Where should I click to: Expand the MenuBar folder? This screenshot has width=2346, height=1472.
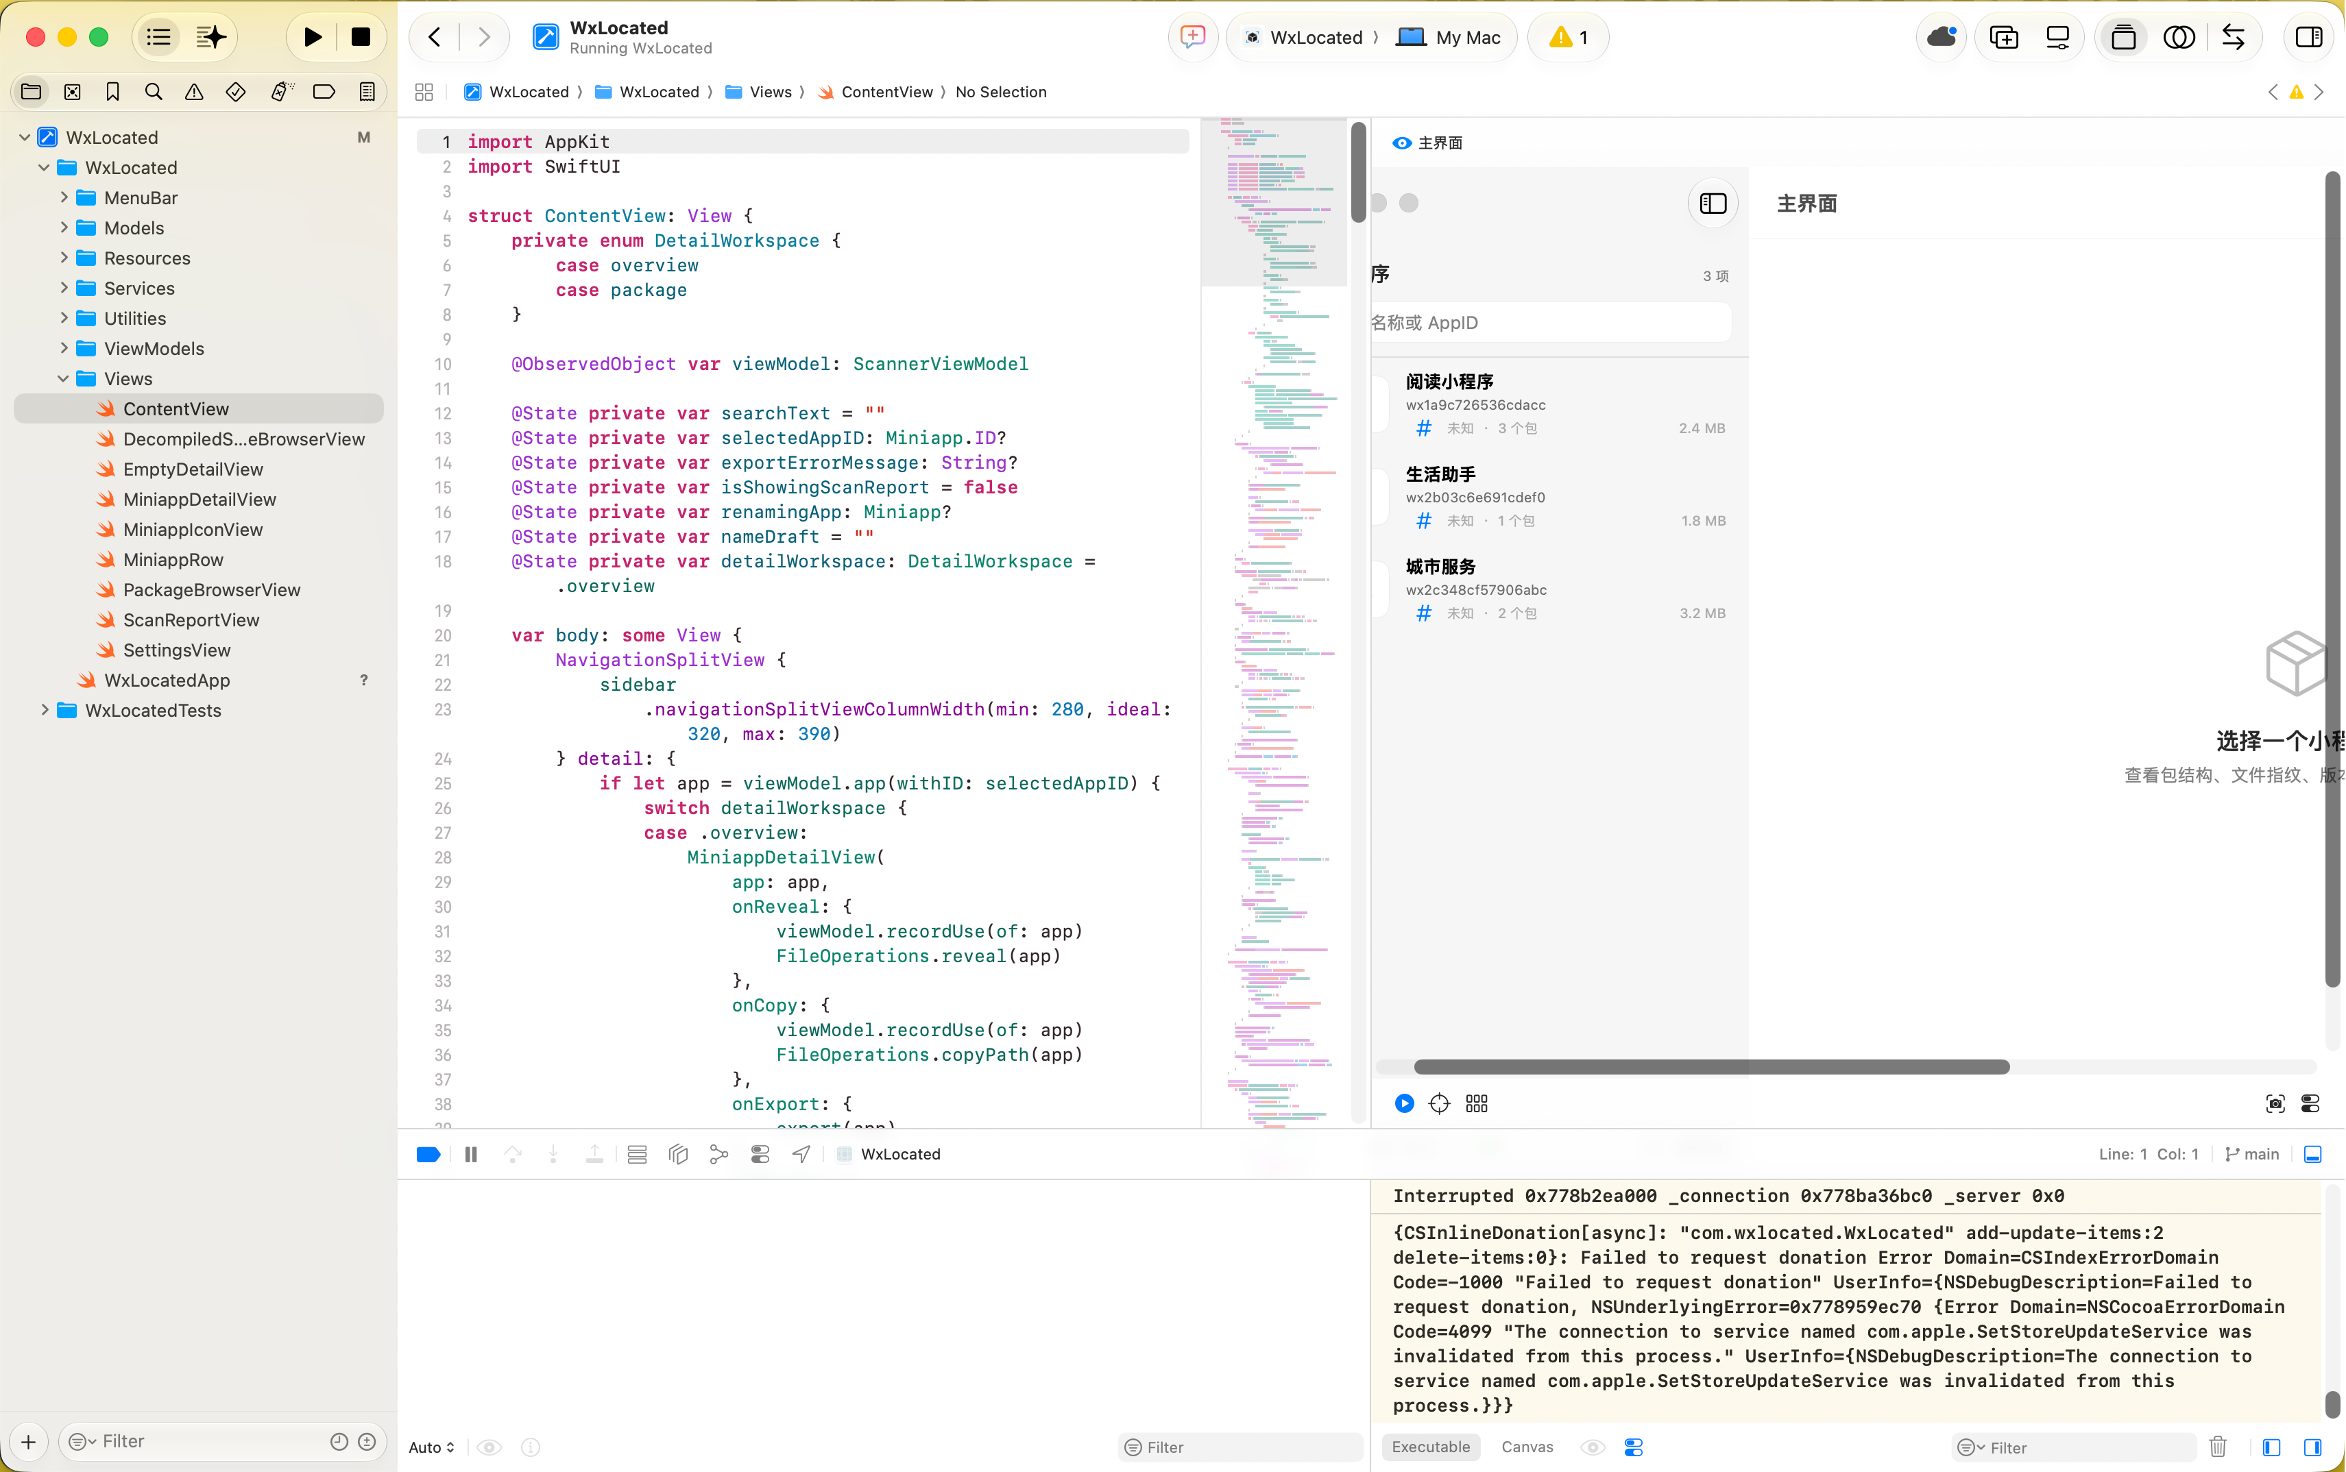[64, 197]
